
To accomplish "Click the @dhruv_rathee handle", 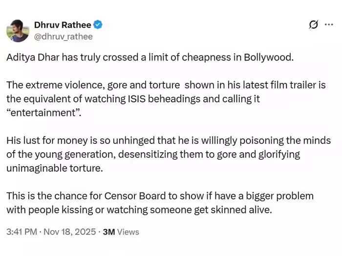I will (x=63, y=36).
